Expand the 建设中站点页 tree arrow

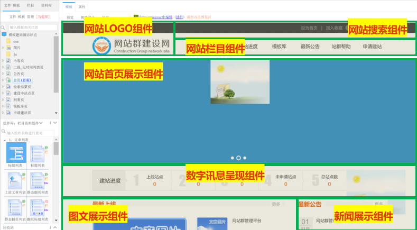click(3, 93)
